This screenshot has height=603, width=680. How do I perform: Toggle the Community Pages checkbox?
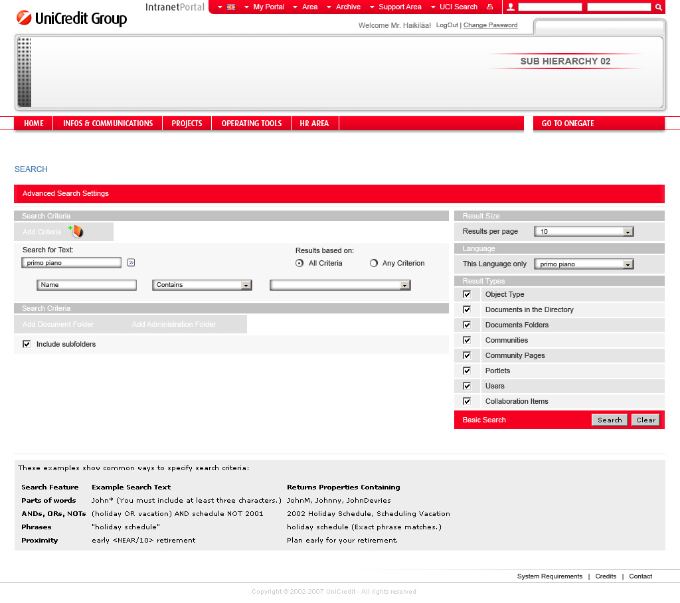(467, 355)
